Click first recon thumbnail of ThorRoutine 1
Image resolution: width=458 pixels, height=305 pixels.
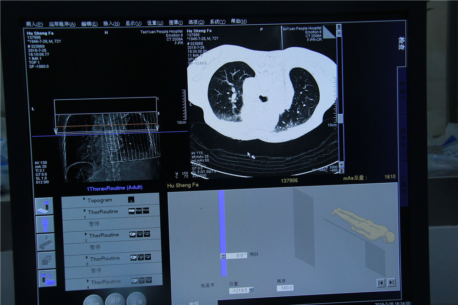[x=132, y=211]
